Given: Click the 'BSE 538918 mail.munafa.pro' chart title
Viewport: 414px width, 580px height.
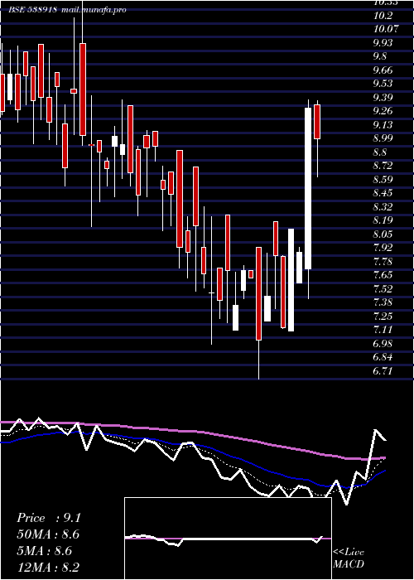Looking at the screenshot, I should pyautogui.click(x=67, y=10).
